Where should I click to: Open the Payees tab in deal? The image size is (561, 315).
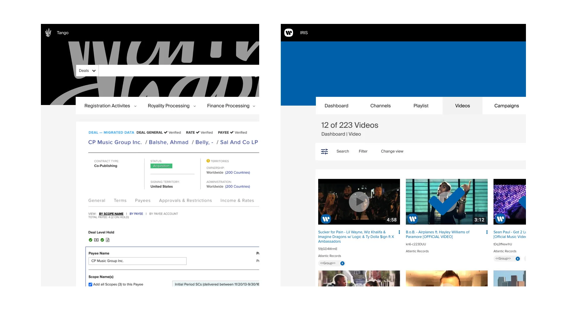point(143,200)
